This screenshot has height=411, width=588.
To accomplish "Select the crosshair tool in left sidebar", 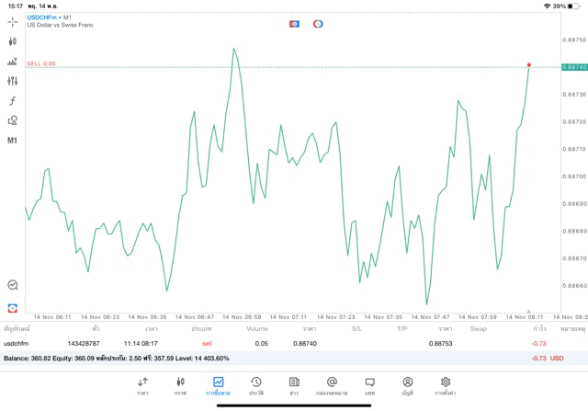I will [x=13, y=21].
